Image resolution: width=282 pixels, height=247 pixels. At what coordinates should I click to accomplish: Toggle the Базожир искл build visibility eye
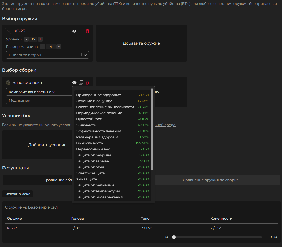[74, 83]
